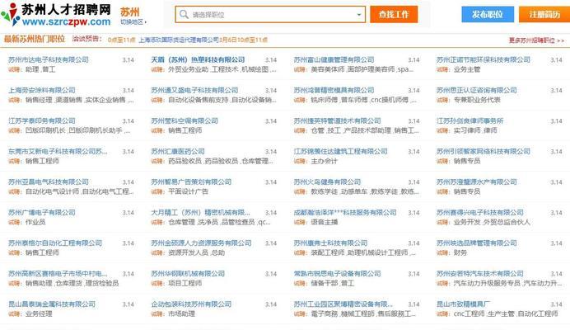
Task: Open 企动包装科技苏州有限公司 listing
Action: coord(191,304)
